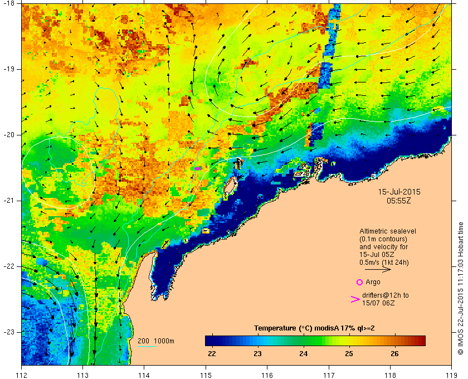The image size is (468, 379).
Task: Click latitude axis label -18
Action: (8, 3)
